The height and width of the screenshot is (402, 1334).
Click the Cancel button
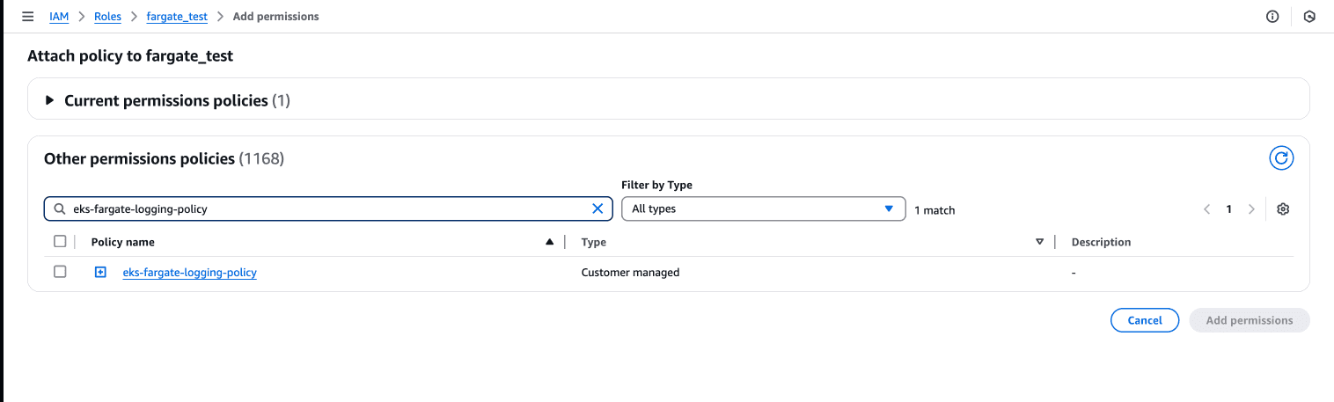coord(1144,320)
